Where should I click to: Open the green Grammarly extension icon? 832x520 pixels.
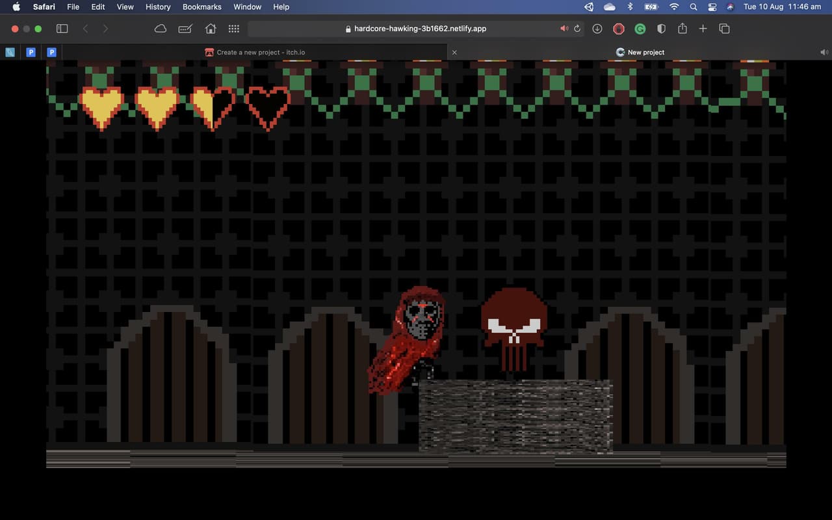pos(640,29)
